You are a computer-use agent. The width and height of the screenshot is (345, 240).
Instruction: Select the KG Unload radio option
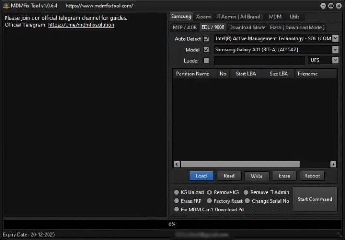tap(177, 192)
